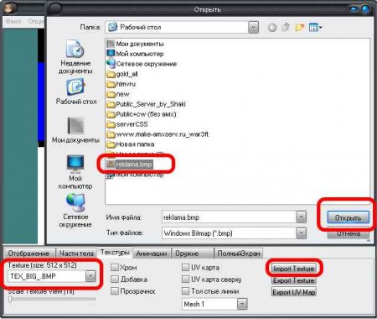Enable the UV карта checkbox
This screenshot has width=377, height=319.
tap(185, 267)
